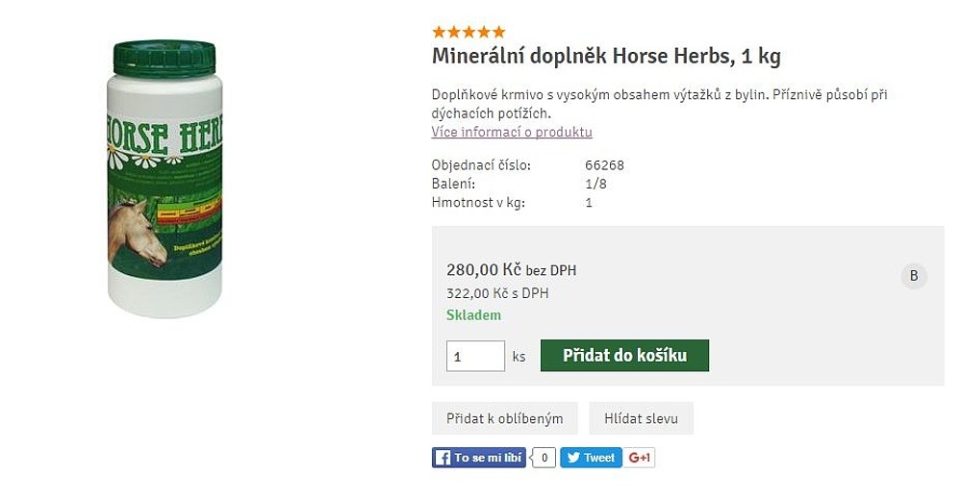Click the Horse Herbs product image
The image size is (962, 500).
point(164,178)
